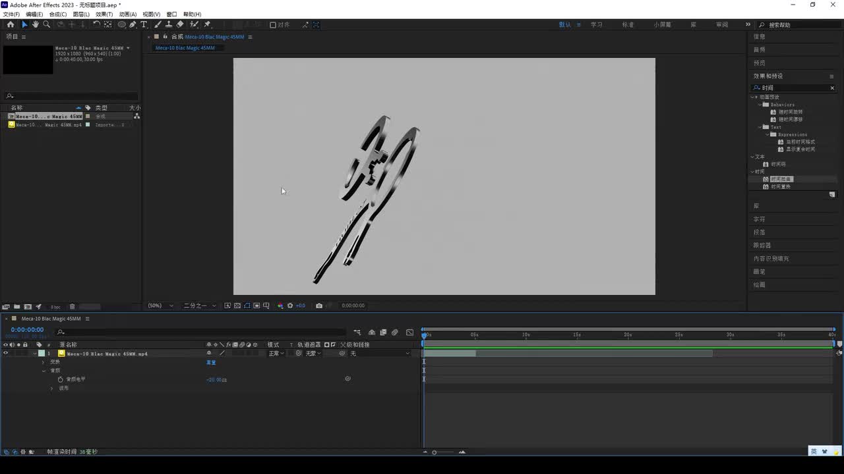Click the Home icon in the toolbar
Viewport: 844px width, 474px height.
click(x=11, y=24)
